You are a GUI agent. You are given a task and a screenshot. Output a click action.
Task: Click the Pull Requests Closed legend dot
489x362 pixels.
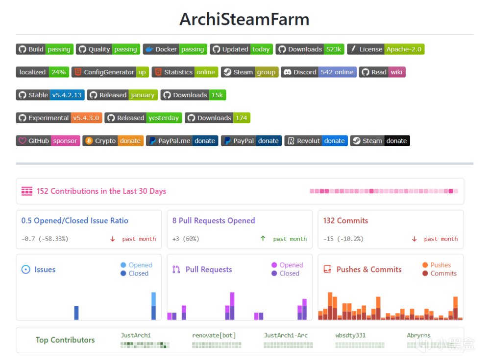[x=274, y=273]
